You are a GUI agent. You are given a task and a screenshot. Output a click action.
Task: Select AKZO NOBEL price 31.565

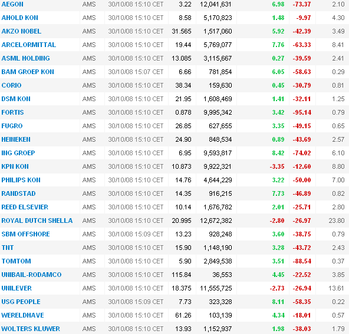(182, 31)
